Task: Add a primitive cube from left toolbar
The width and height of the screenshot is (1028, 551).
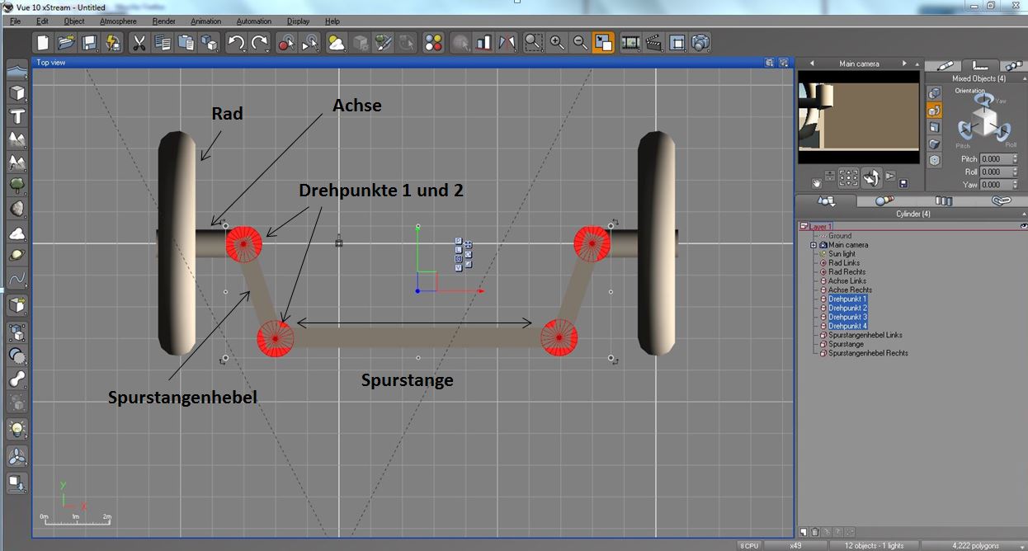Action: tap(17, 93)
